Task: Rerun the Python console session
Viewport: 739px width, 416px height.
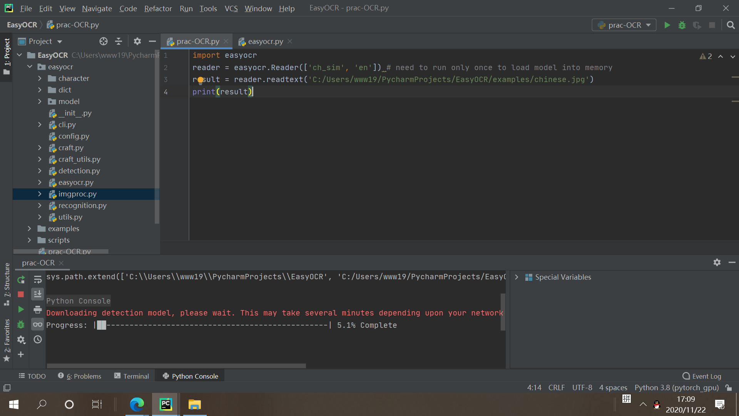Action: click(x=21, y=280)
